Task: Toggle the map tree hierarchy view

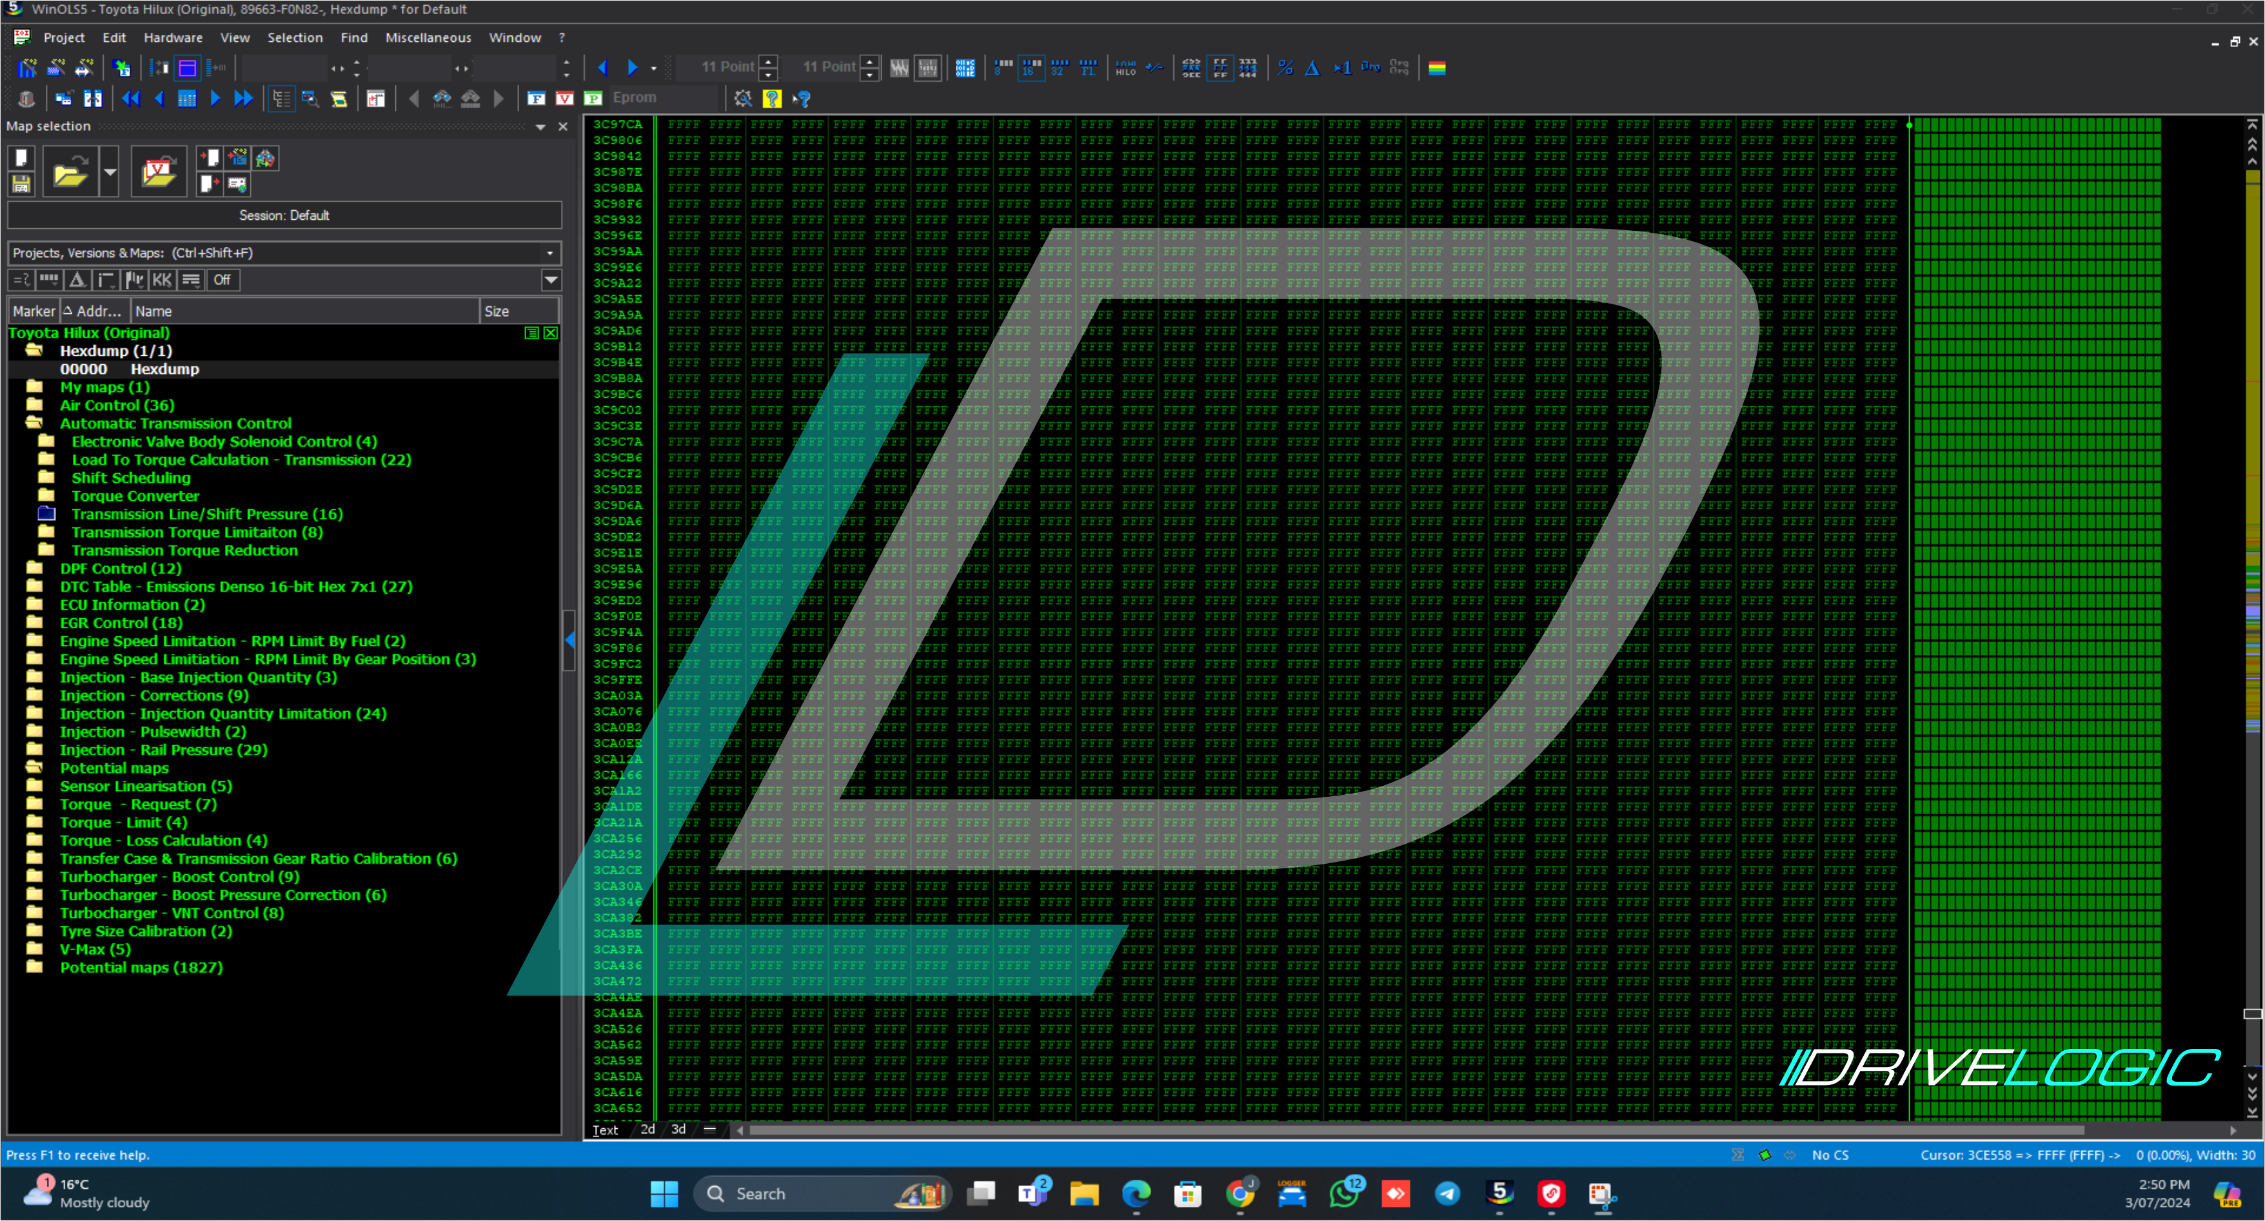Action: click(x=281, y=99)
